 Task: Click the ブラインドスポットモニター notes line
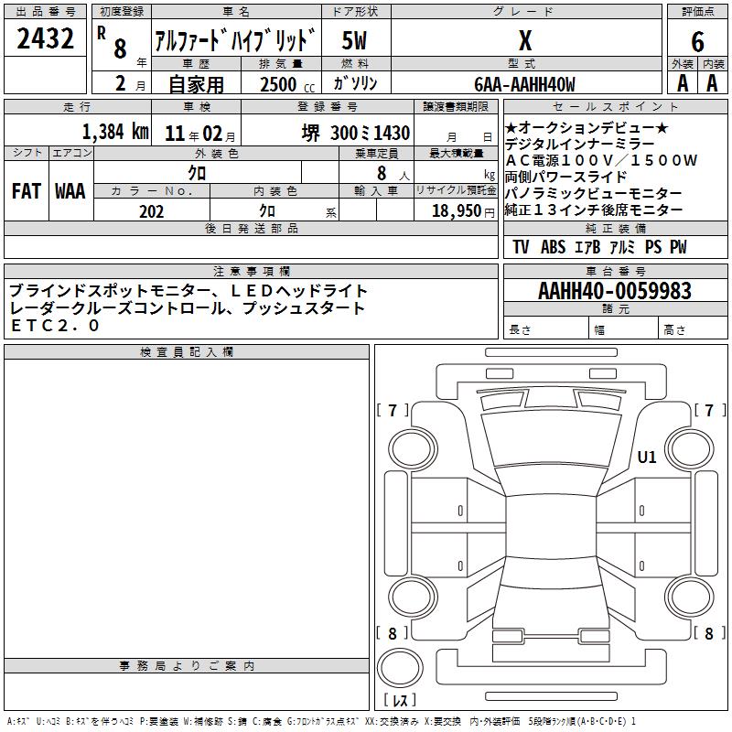pos(188,291)
